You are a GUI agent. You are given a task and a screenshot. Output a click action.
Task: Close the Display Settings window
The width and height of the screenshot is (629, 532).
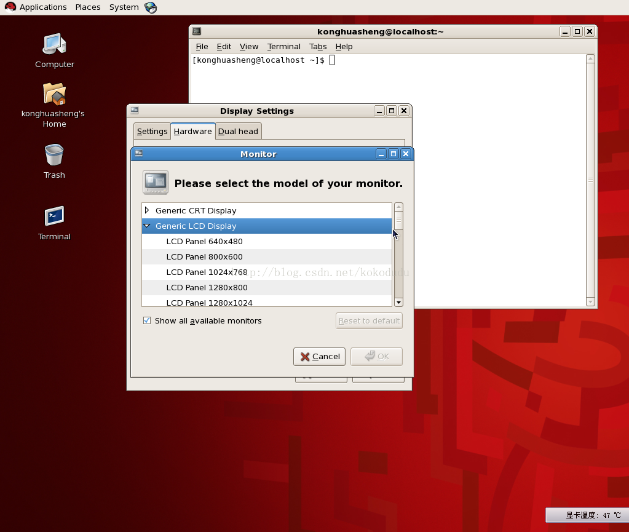(404, 111)
